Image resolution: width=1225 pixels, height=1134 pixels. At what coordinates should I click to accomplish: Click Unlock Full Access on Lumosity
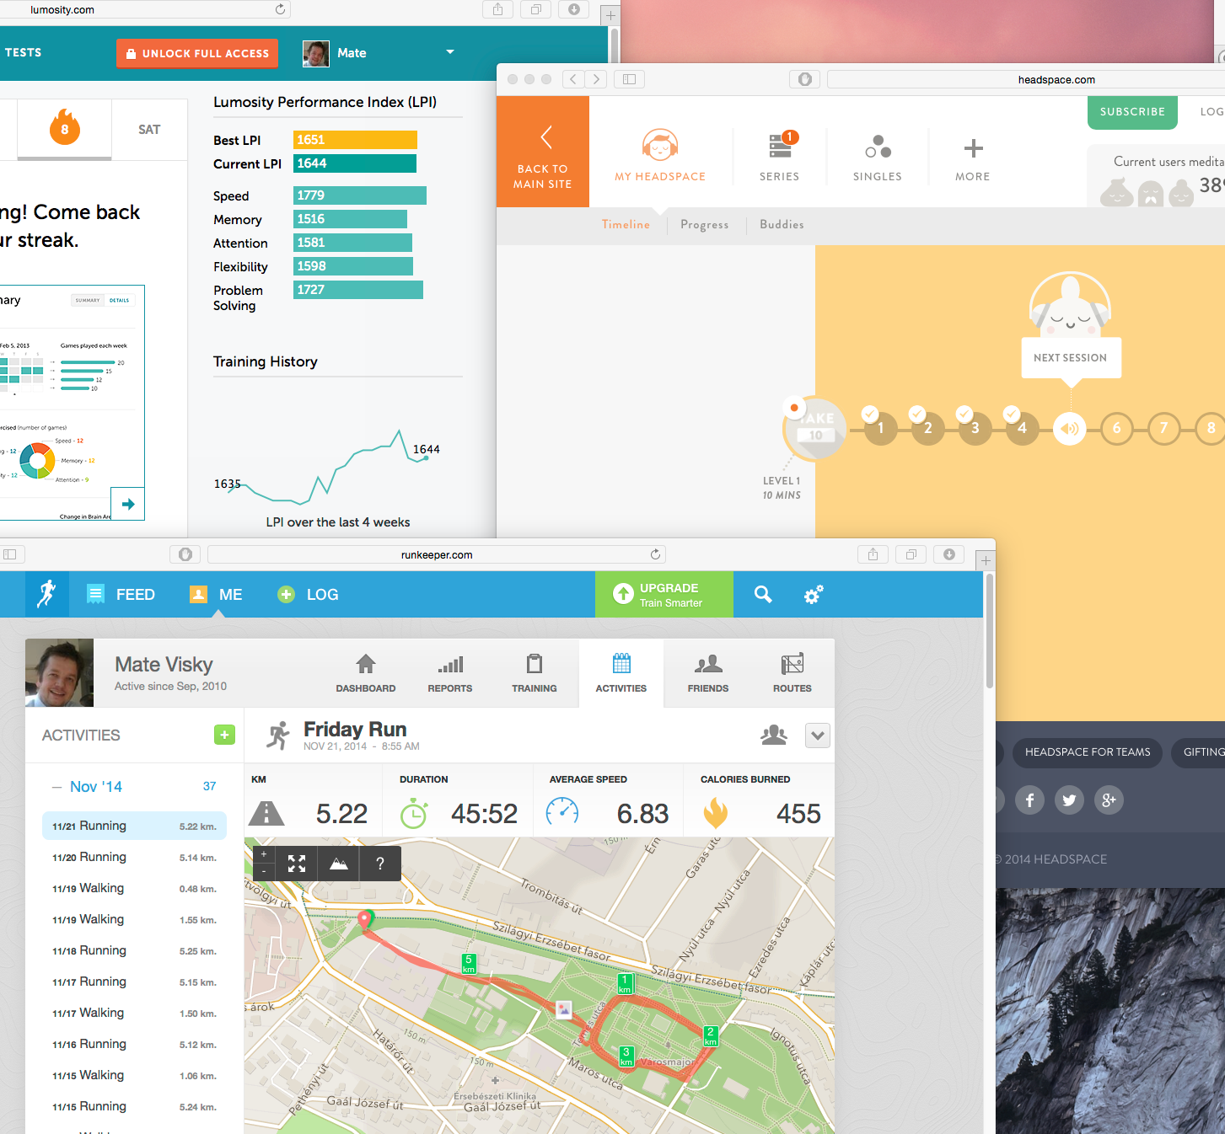[197, 53]
